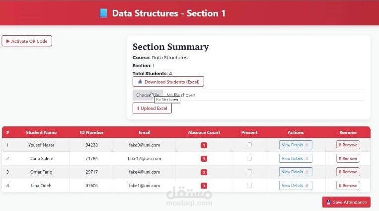The height and width of the screenshot is (211, 379).
Task: View Details for Dana Salem
Action: coord(296,158)
